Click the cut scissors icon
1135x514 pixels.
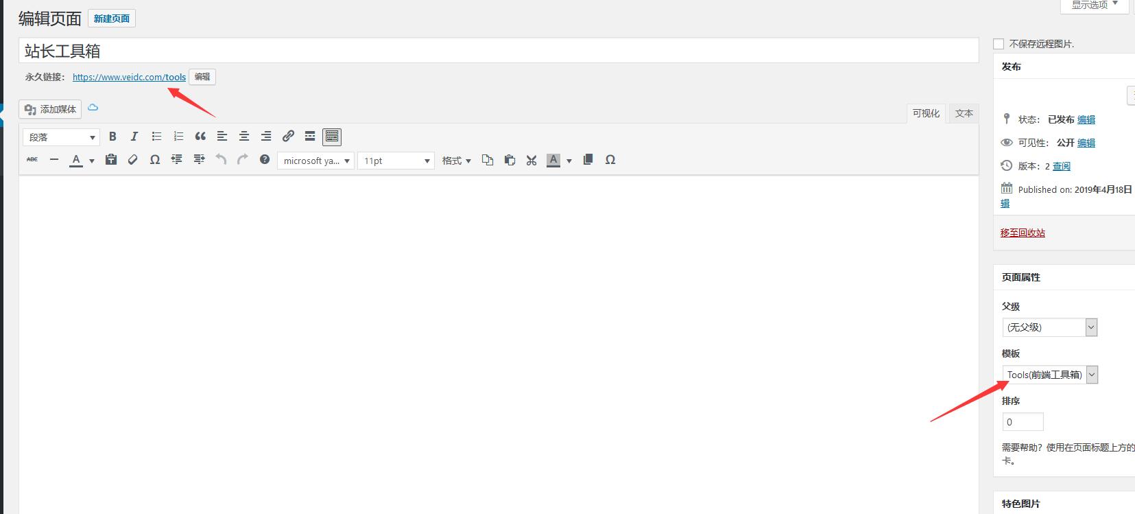(531, 160)
